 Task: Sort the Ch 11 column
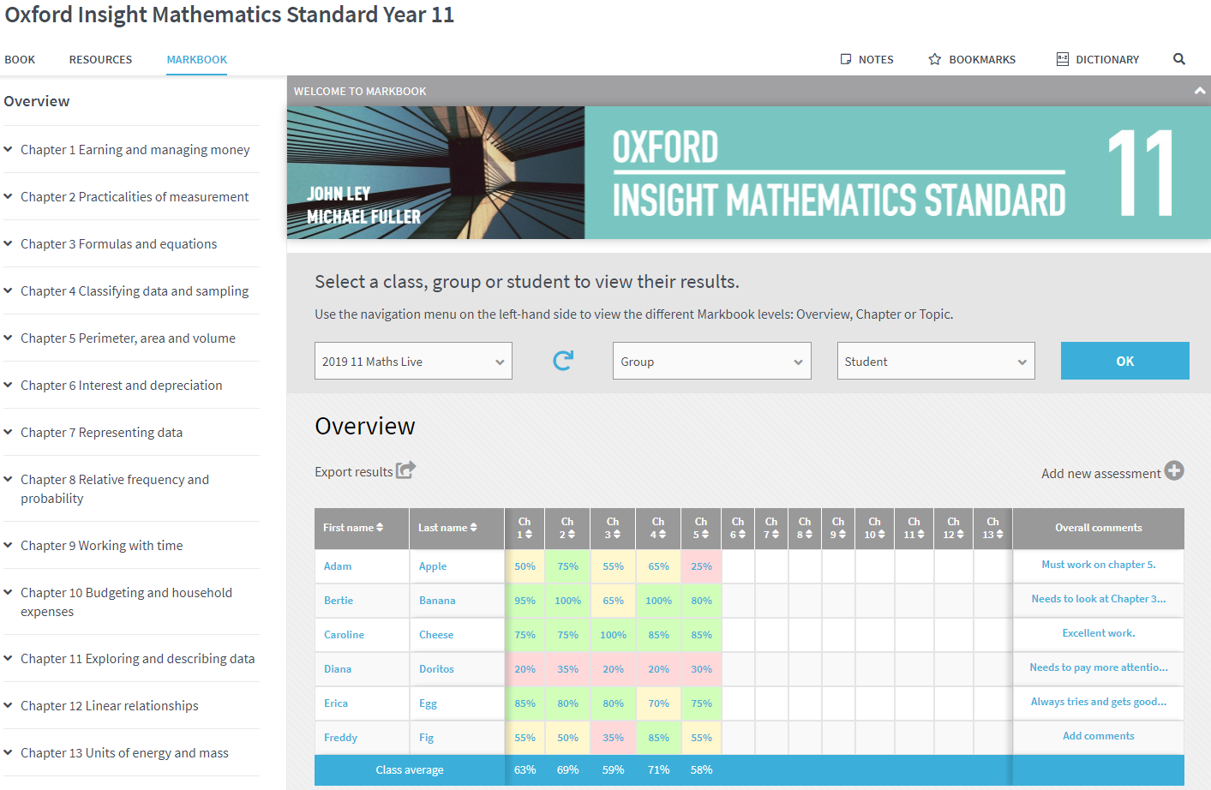pyautogui.click(x=921, y=534)
